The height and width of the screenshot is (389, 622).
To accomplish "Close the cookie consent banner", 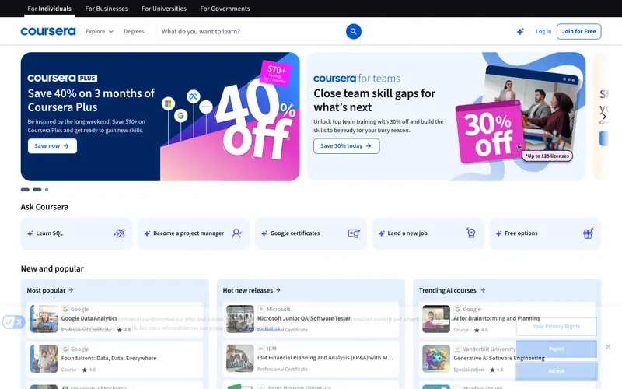I will [x=608, y=346].
